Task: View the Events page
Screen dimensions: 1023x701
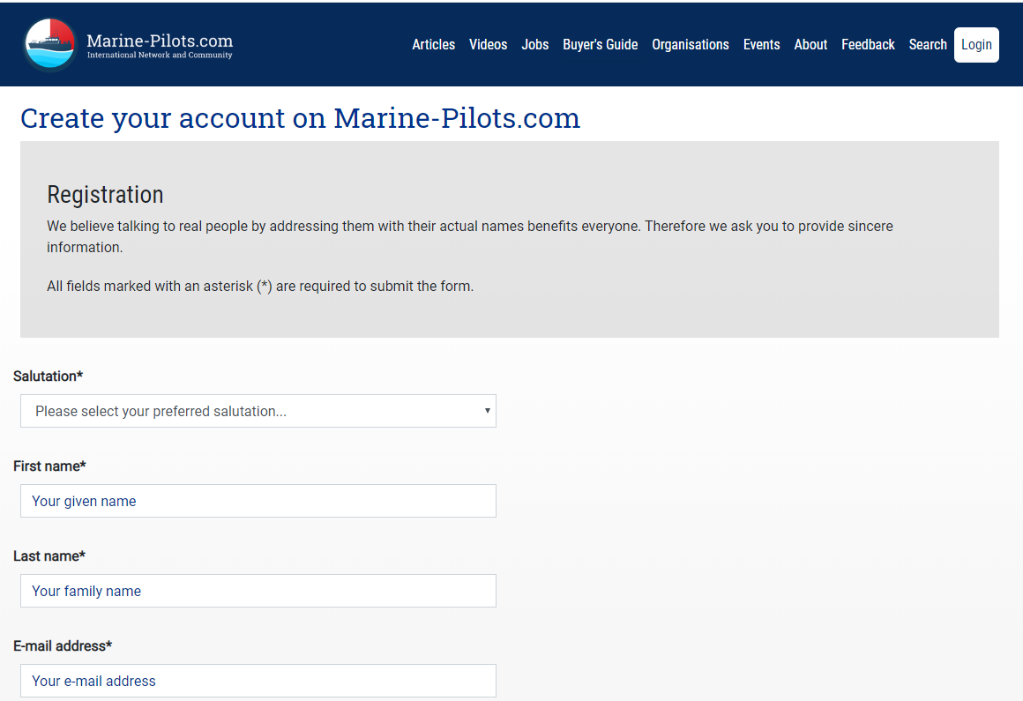Action: click(761, 45)
